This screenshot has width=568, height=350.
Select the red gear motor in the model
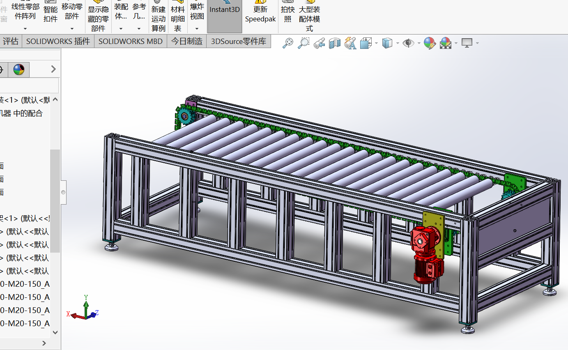426,256
